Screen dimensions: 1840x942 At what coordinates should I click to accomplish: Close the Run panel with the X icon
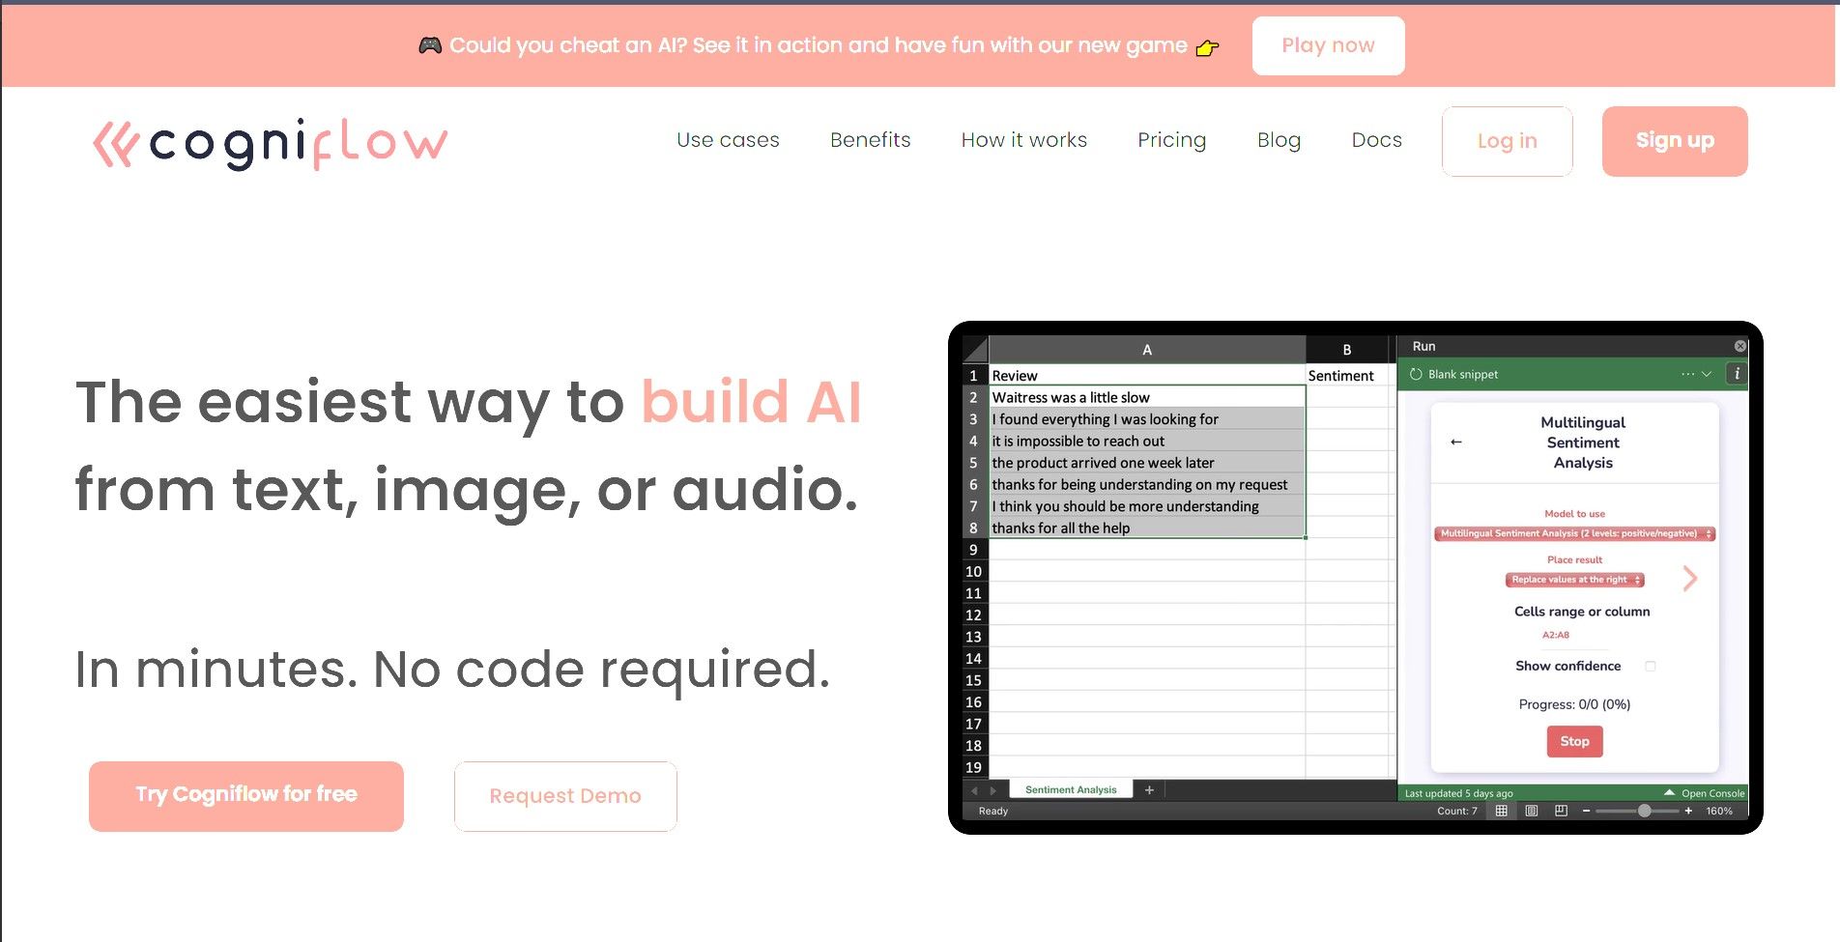1739,346
